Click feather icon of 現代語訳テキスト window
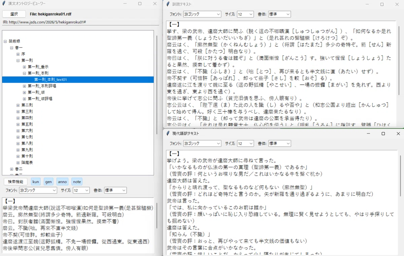The image size is (404, 256). pos(168,134)
